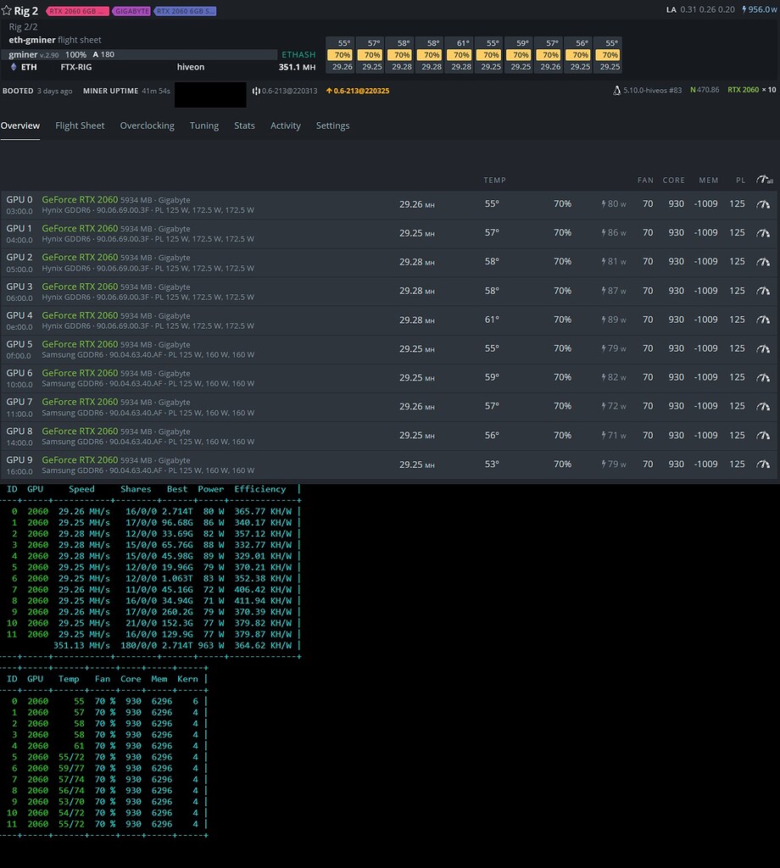Open the overclock gauge for GPU 0
This screenshot has width=780, height=868.
(763, 204)
